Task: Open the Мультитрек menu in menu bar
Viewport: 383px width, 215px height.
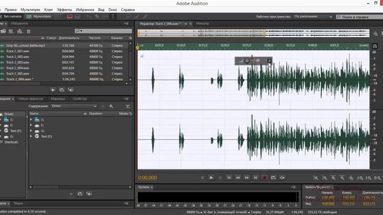Action: pyautogui.click(x=31, y=10)
